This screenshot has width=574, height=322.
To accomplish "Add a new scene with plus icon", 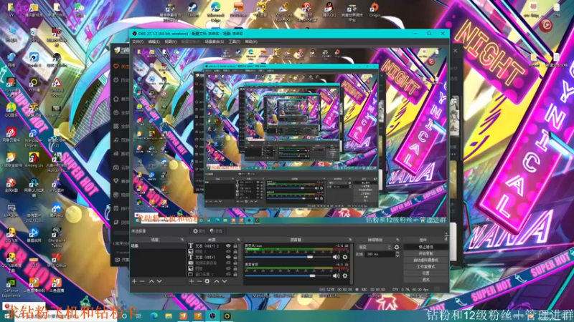I will pyautogui.click(x=134, y=281).
